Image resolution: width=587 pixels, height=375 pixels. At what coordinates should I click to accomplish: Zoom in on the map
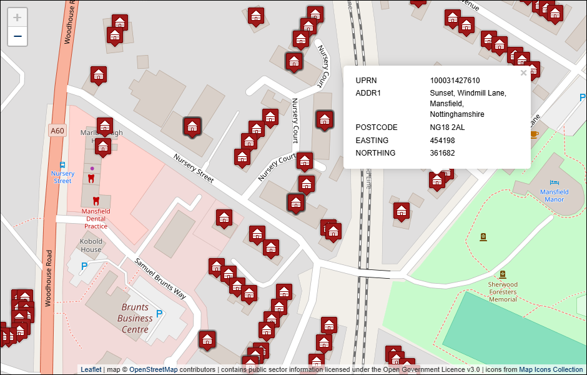[17, 17]
